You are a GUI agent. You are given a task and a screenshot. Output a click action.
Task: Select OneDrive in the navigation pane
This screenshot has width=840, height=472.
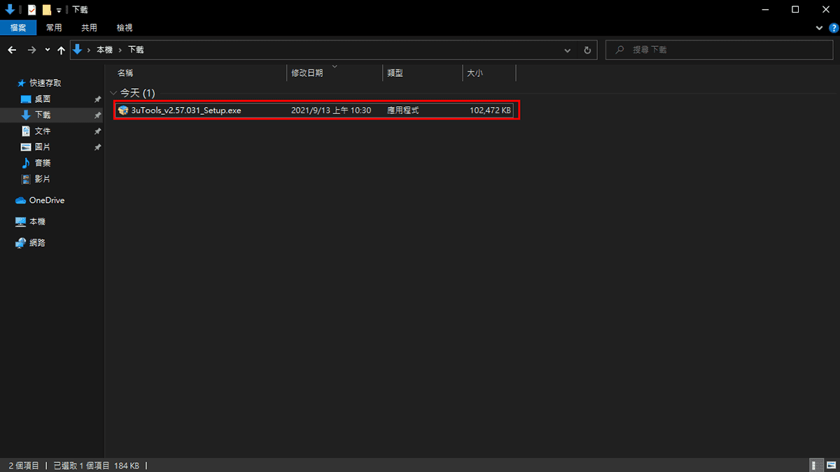point(46,201)
